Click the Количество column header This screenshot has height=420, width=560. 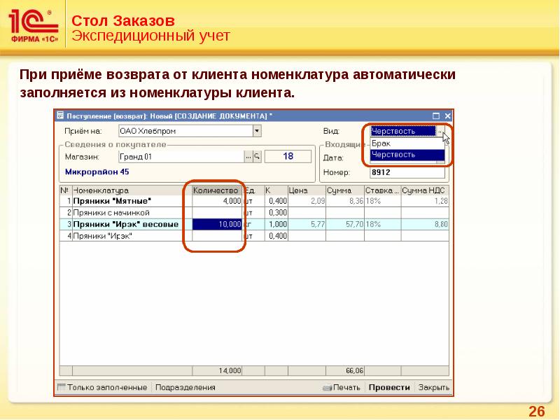tap(216, 190)
